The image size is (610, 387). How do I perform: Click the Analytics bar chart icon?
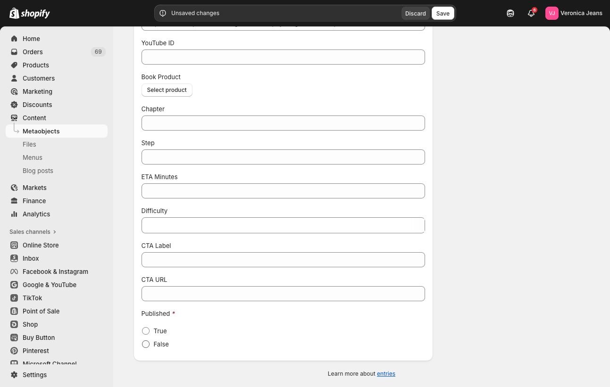tap(14, 214)
